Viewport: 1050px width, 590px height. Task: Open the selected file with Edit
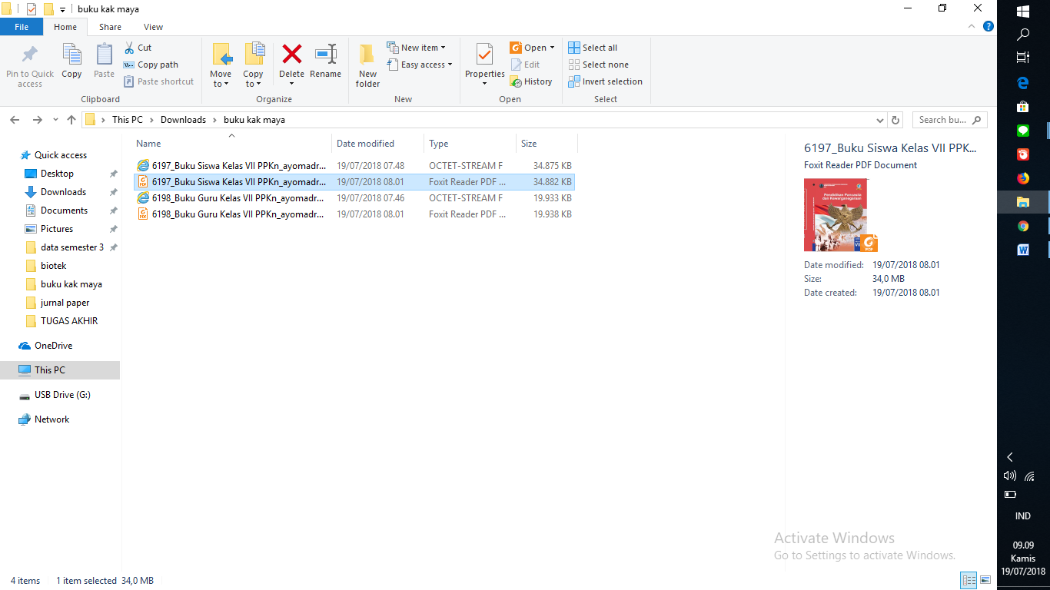(527, 64)
